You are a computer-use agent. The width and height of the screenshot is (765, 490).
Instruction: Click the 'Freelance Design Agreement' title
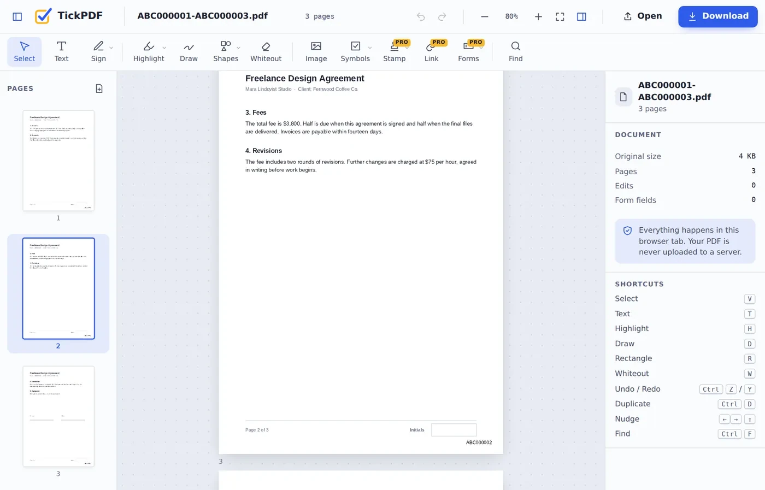(305, 79)
